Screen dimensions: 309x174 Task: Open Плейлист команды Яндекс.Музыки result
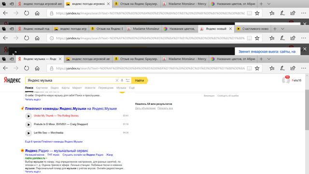[71, 108]
